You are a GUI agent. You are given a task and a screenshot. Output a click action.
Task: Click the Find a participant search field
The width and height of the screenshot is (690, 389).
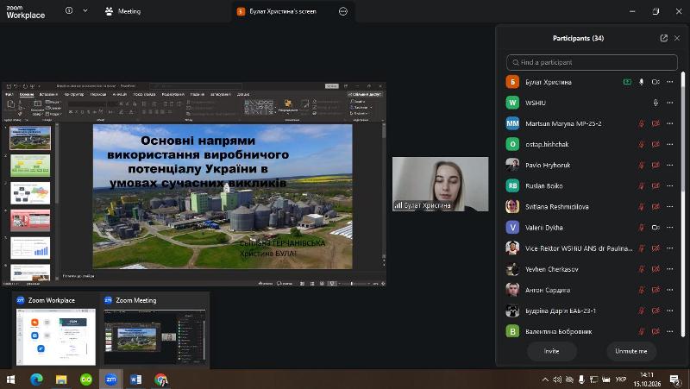tap(592, 62)
